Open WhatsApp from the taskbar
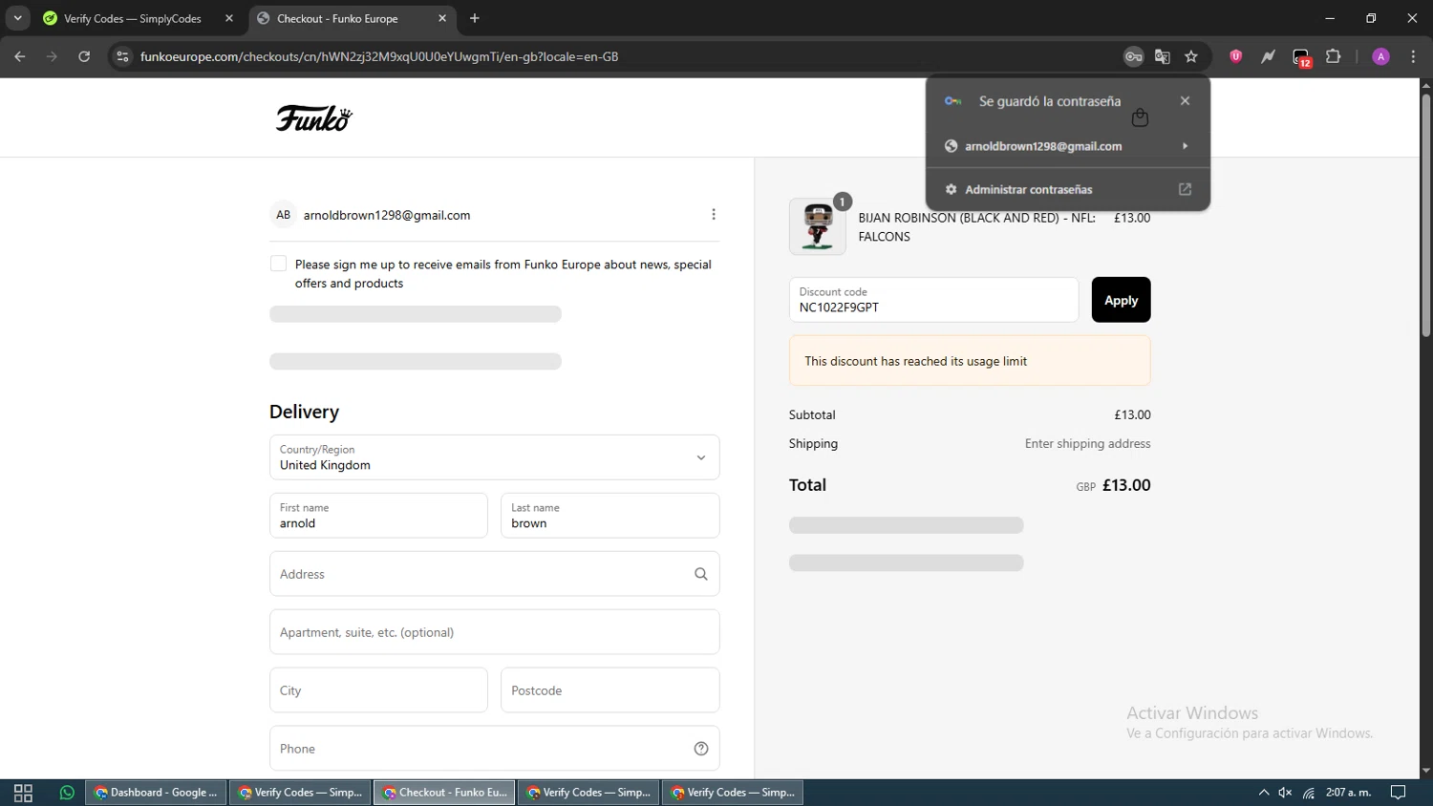1433x806 pixels. pos(67,793)
